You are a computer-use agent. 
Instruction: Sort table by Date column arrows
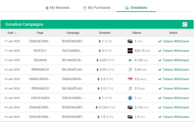pyautogui.click(x=16, y=33)
